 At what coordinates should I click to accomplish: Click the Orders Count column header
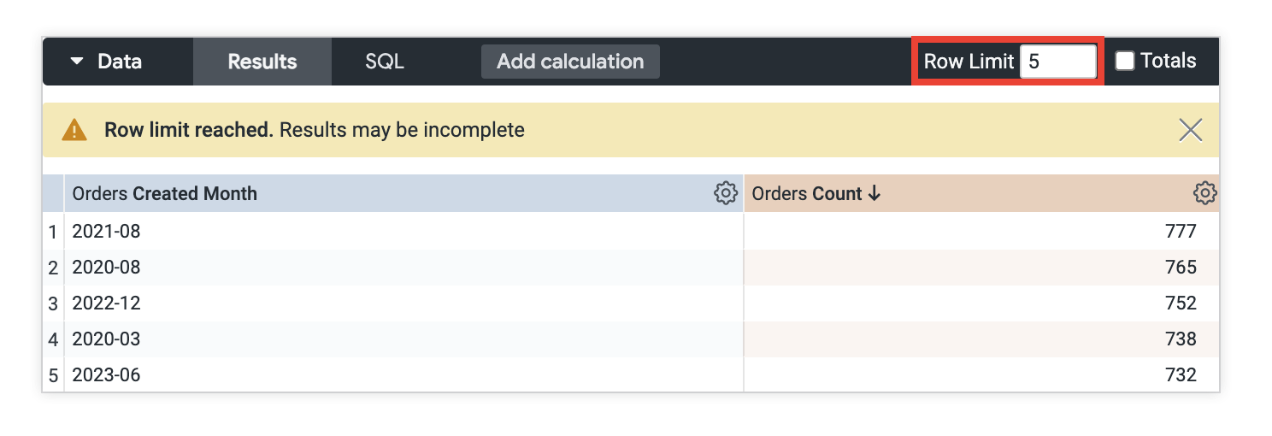click(x=807, y=194)
